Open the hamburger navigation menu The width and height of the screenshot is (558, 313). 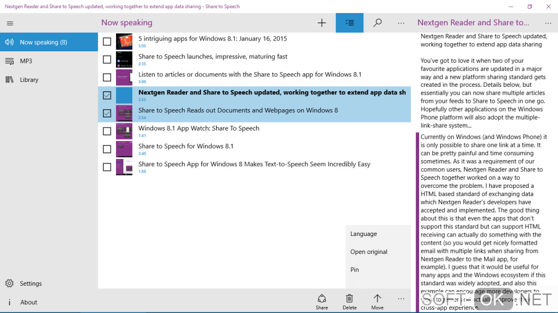[10, 23]
